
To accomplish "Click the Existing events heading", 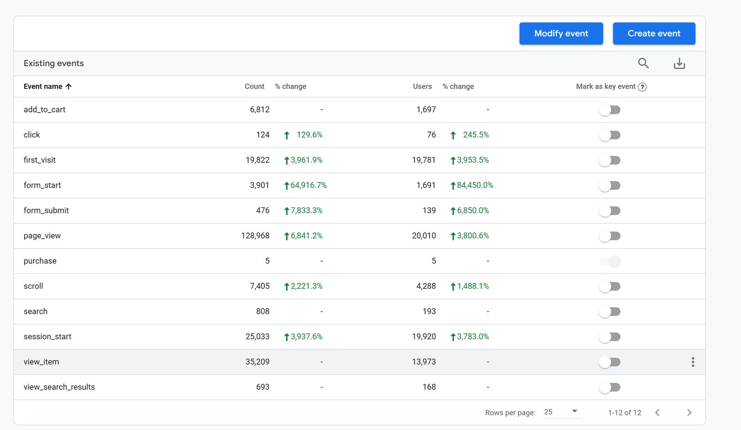I will pos(54,63).
